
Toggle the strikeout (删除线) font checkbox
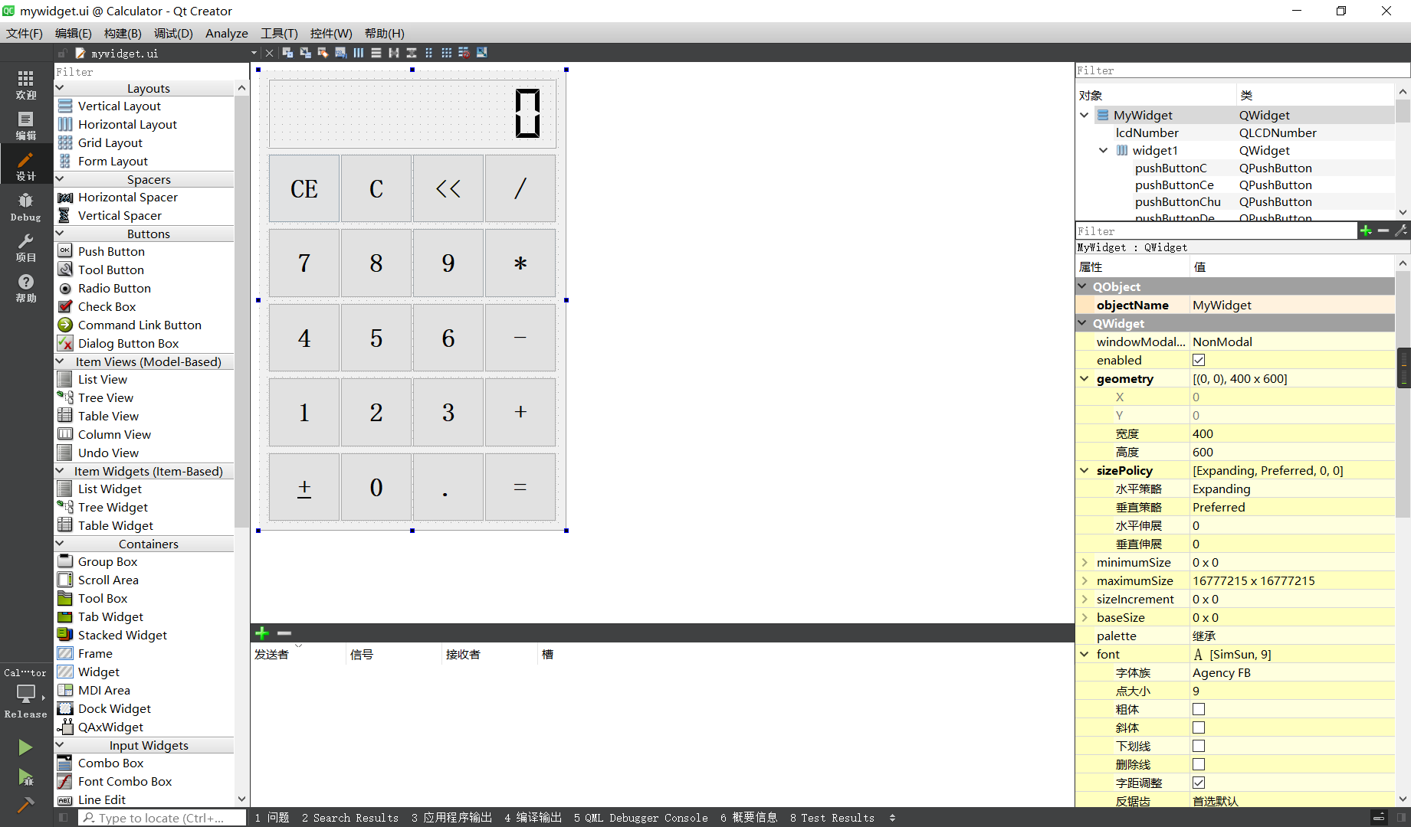point(1199,764)
